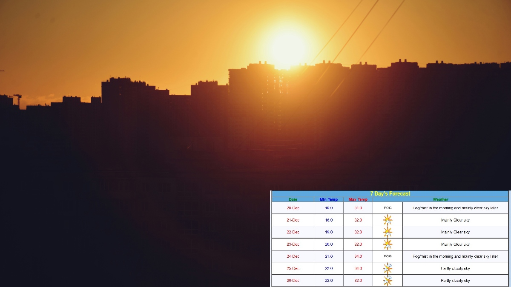Select the Weather column header
Viewport: 511px width, 287px height.
point(440,199)
